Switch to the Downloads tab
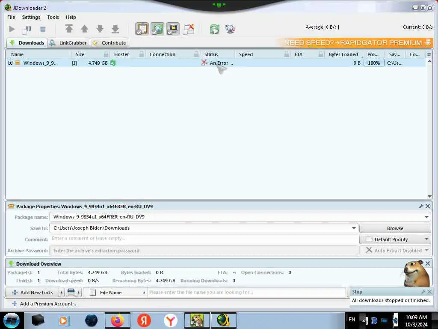Image resolution: width=438 pixels, height=329 pixels. click(x=27, y=43)
